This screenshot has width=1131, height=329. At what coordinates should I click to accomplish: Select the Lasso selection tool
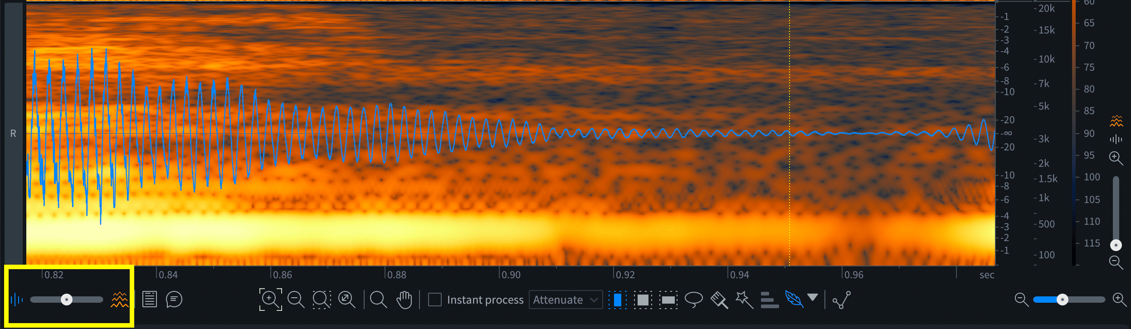coord(694,300)
